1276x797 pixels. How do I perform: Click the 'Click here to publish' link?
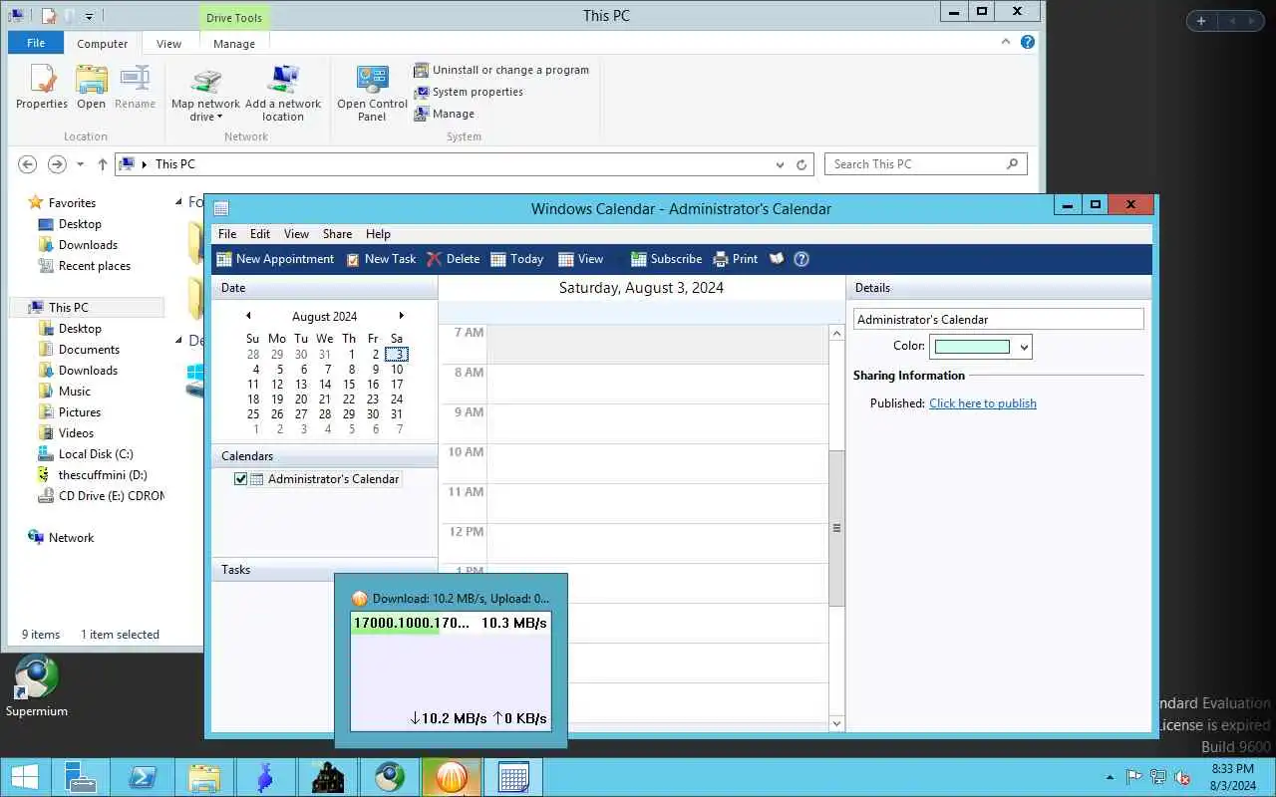tap(983, 403)
